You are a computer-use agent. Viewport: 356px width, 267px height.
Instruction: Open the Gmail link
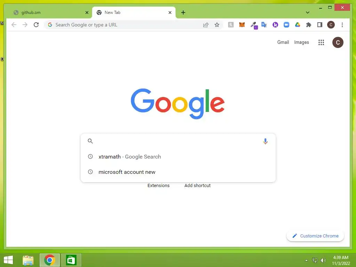click(x=283, y=42)
